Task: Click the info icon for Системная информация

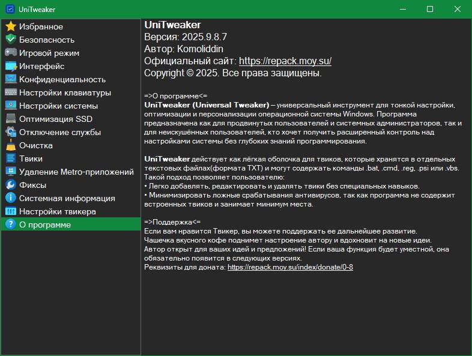Action: [11, 198]
